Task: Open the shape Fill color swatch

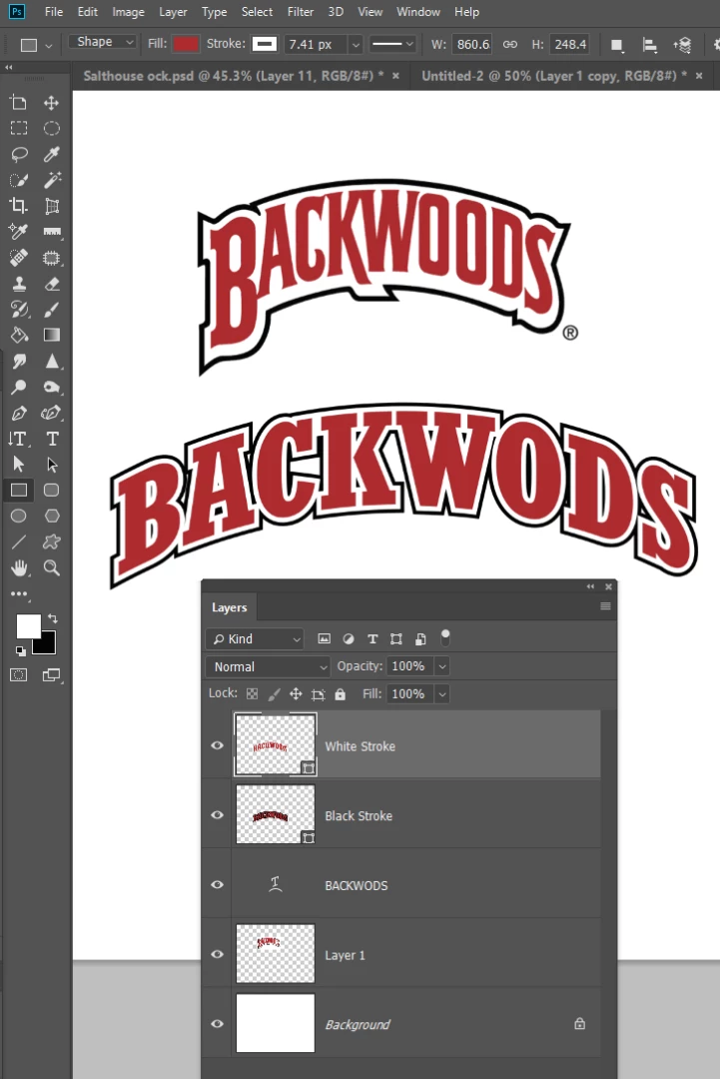Action: click(x=186, y=44)
